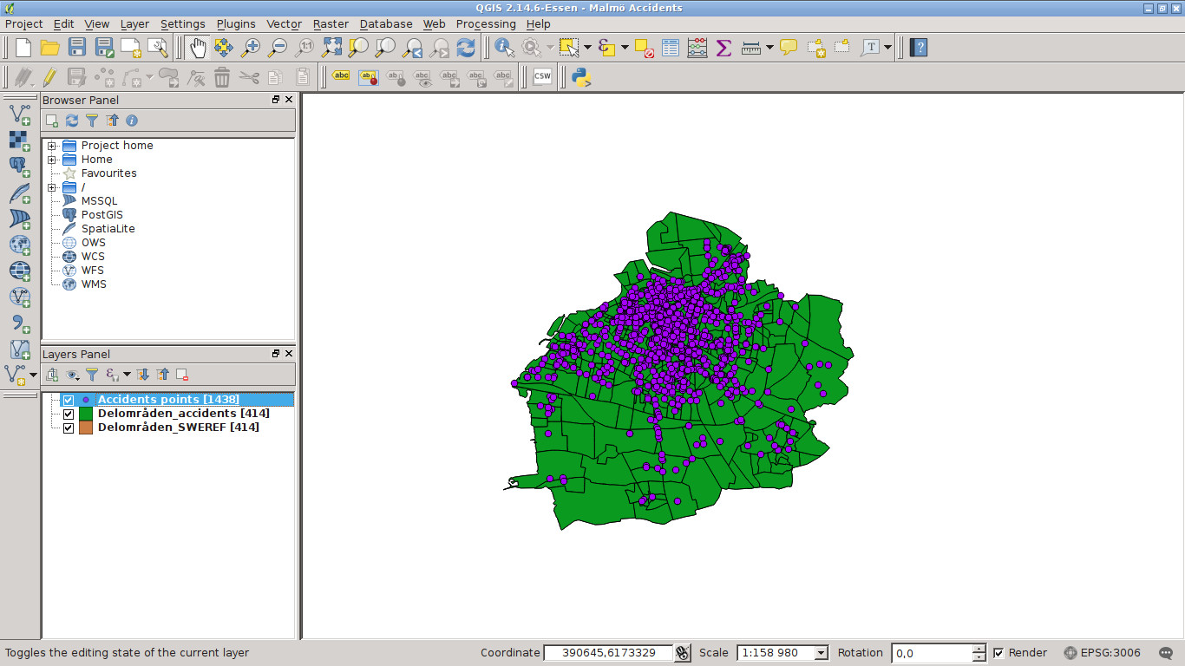The image size is (1185, 666).
Task: Toggle extents and mouse position display
Action: (x=683, y=653)
